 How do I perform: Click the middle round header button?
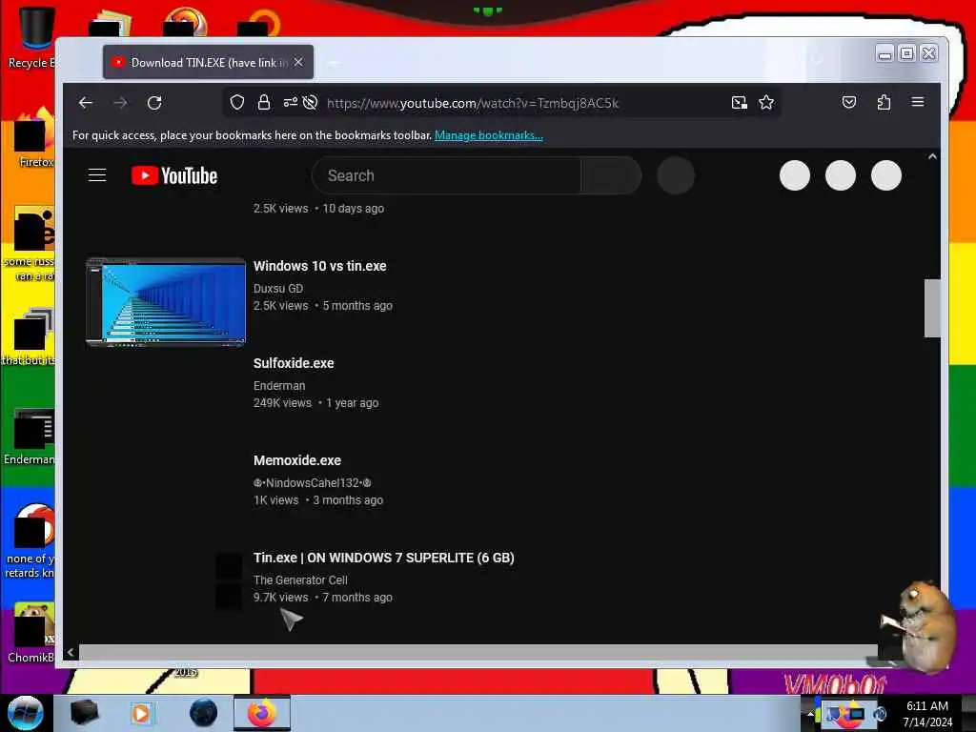(841, 175)
